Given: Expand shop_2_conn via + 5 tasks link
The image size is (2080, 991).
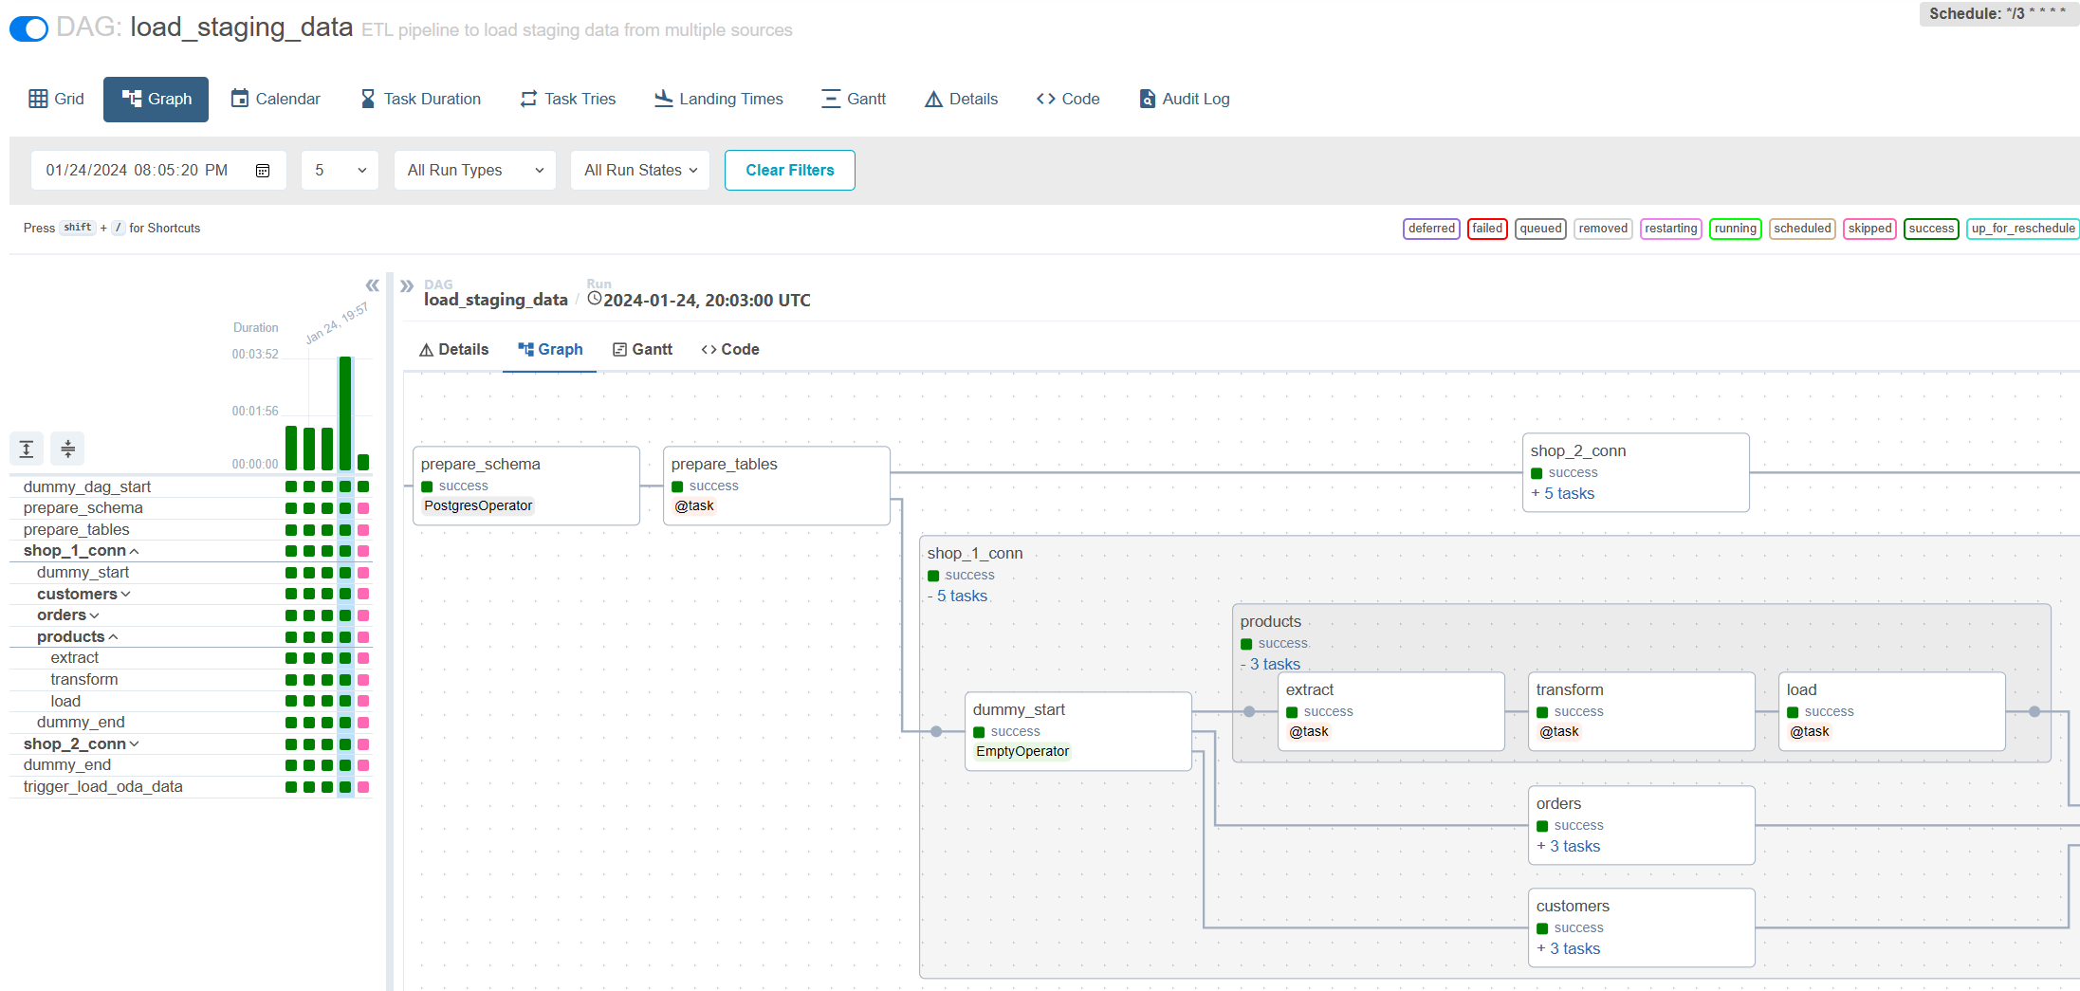Looking at the screenshot, I should point(1569,494).
